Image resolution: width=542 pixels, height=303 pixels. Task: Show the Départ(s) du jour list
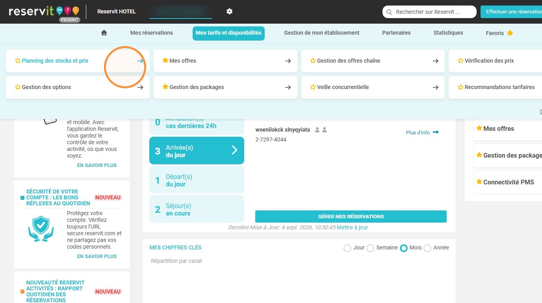(x=197, y=180)
